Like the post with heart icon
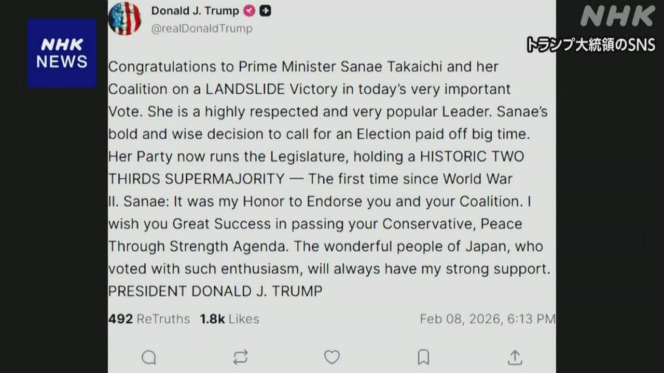The width and height of the screenshot is (664, 373). click(332, 357)
